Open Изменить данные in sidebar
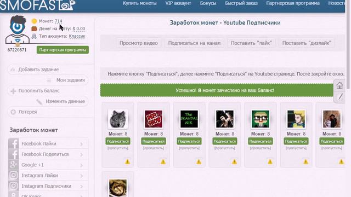 (65, 101)
